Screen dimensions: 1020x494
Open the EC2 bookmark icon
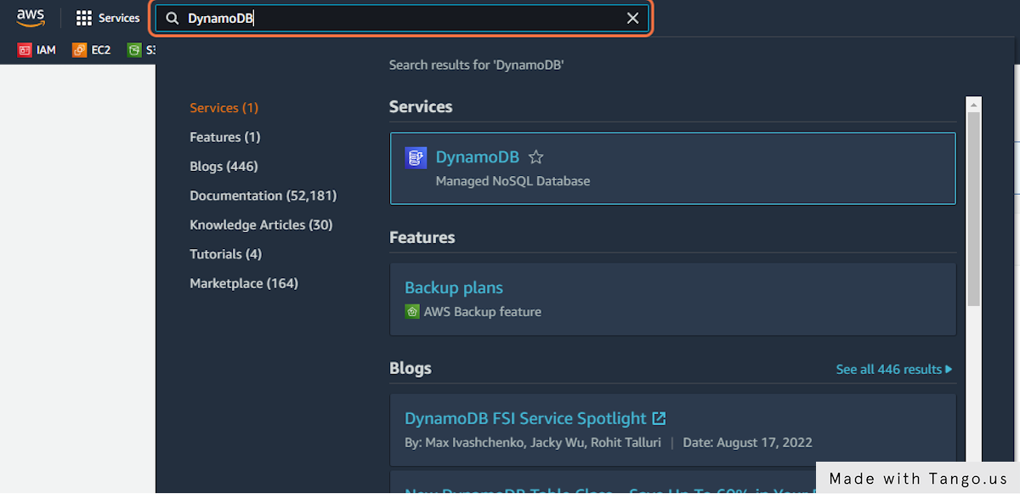click(x=79, y=50)
